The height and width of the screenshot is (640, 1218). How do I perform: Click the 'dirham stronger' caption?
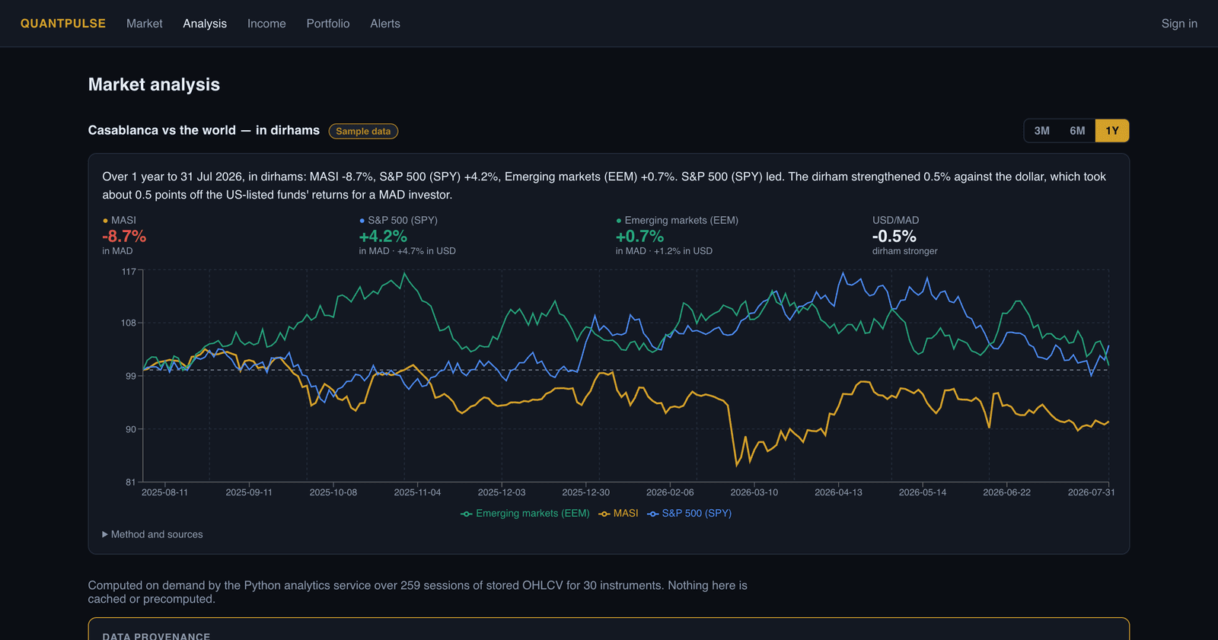click(x=905, y=251)
